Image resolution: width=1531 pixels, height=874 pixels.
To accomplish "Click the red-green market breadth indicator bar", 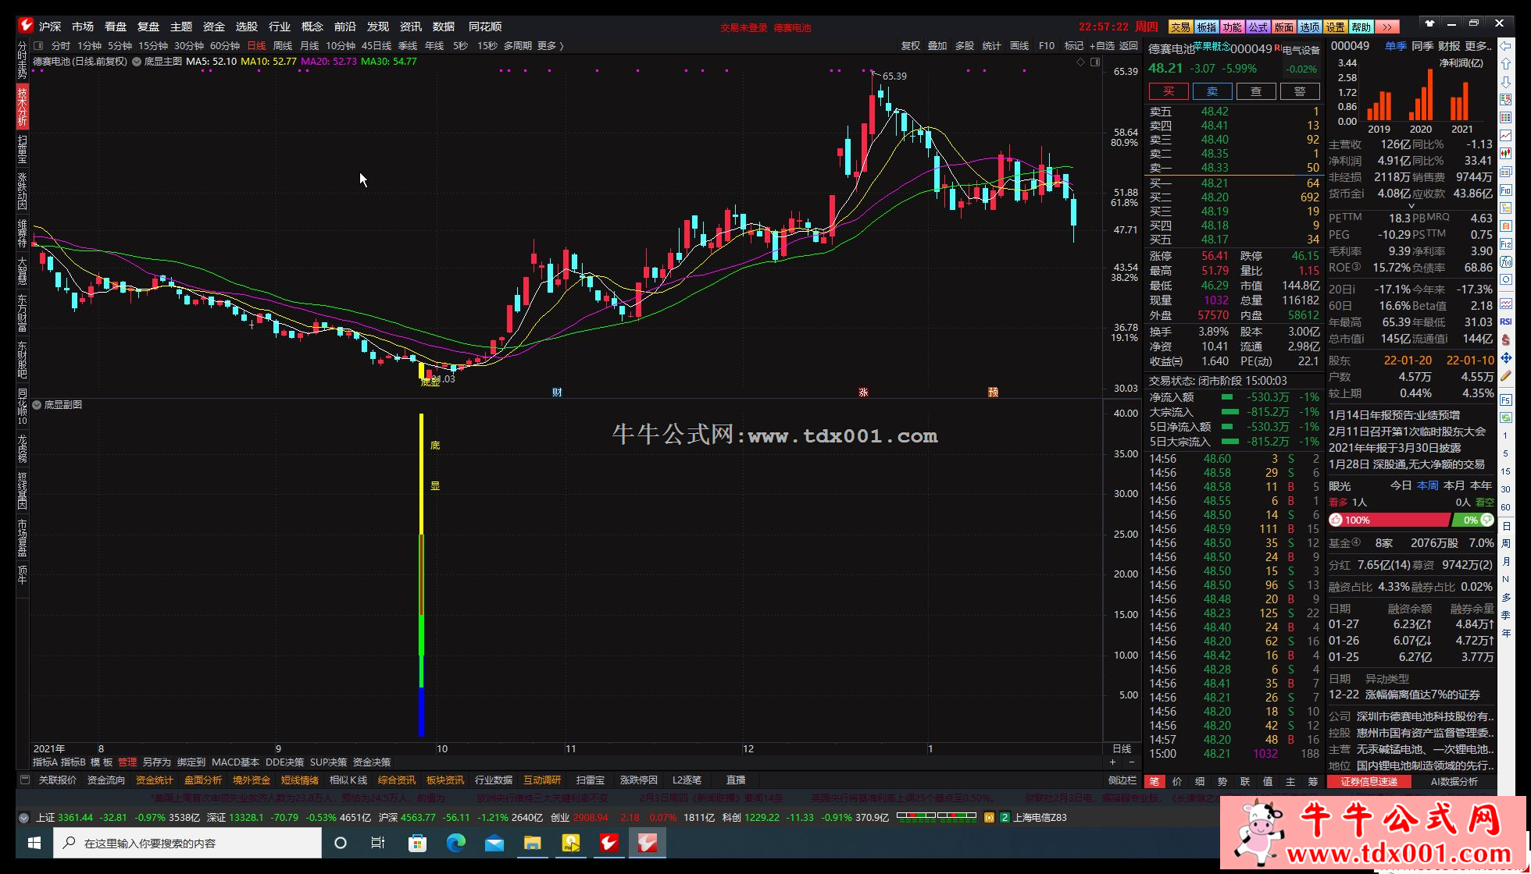I will point(937,816).
